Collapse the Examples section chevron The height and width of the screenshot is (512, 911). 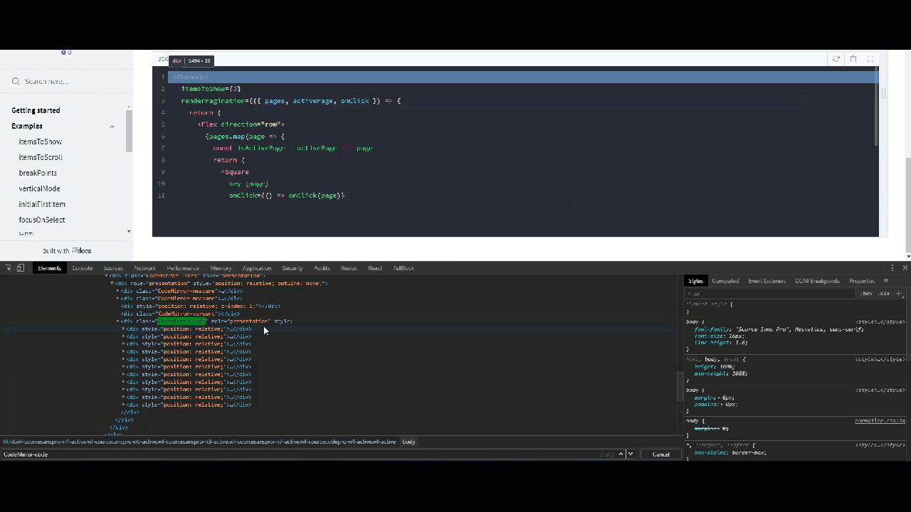click(x=112, y=126)
